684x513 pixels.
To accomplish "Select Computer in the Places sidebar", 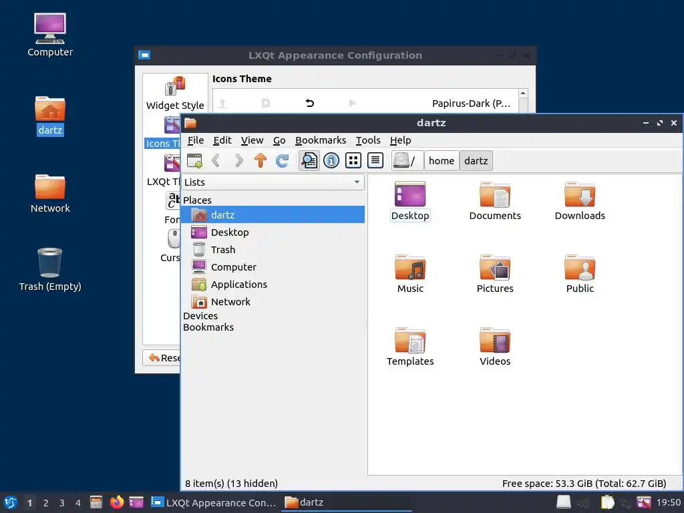I will tap(273, 267).
